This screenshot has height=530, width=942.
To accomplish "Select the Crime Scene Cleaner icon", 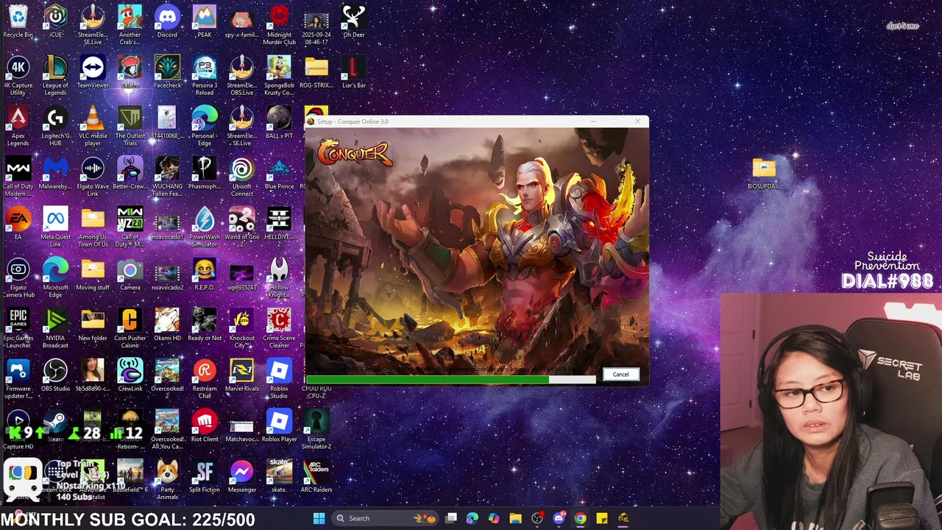I will pyautogui.click(x=279, y=328).
